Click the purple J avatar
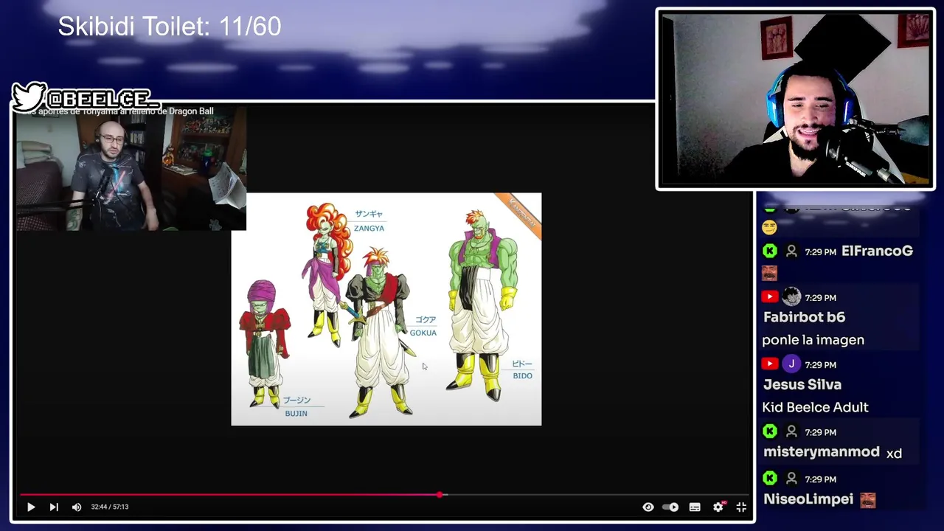Image resolution: width=944 pixels, height=531 pixels. (x=791, y=364)
